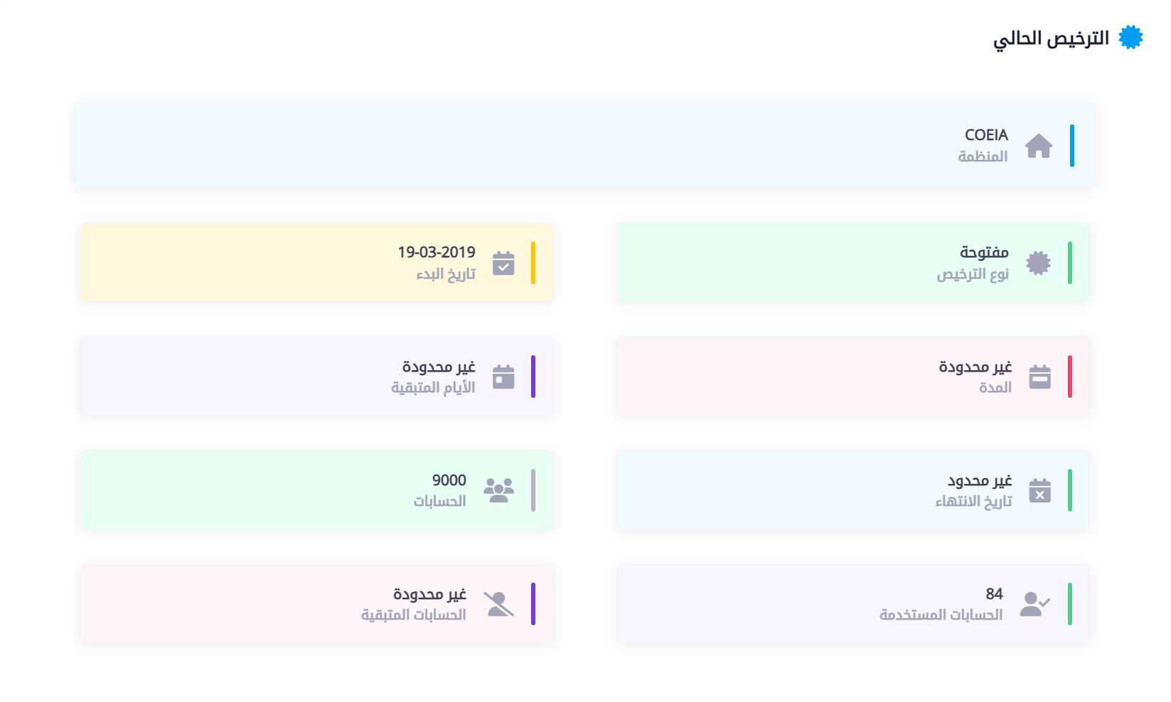
Task: Click the users group icon for الحسابات
Action: (498, 490)
